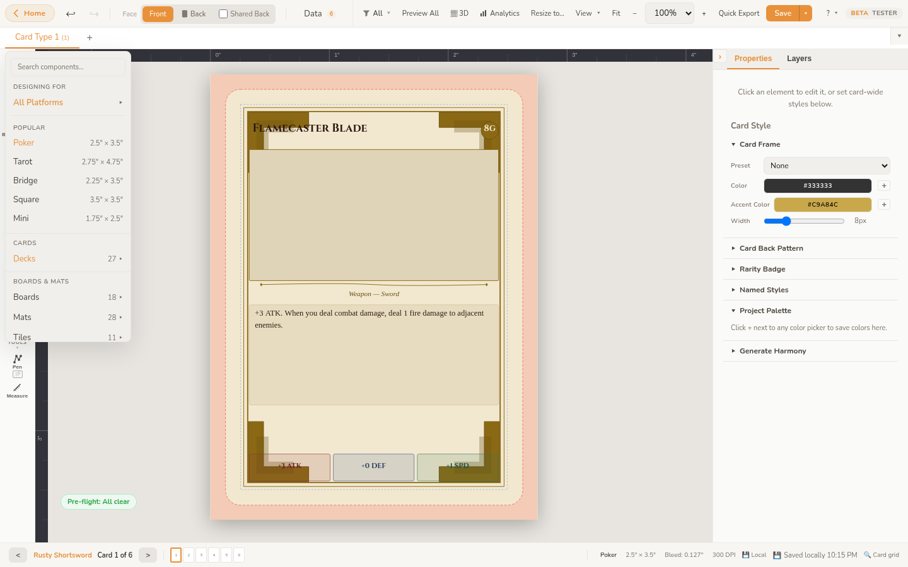Click the Undo arrow icon
Screen dimensions: 908x567
tap(71, 13)
